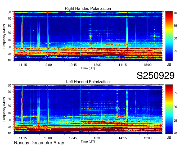Viewport: 180px width, 146px height.
Task: Click the Time (UT) label of the bottom plot
Action: coord(88,141)
